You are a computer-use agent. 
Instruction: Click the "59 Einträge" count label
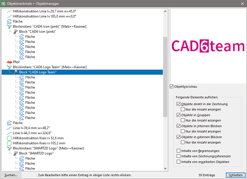[x=207, y=175]
